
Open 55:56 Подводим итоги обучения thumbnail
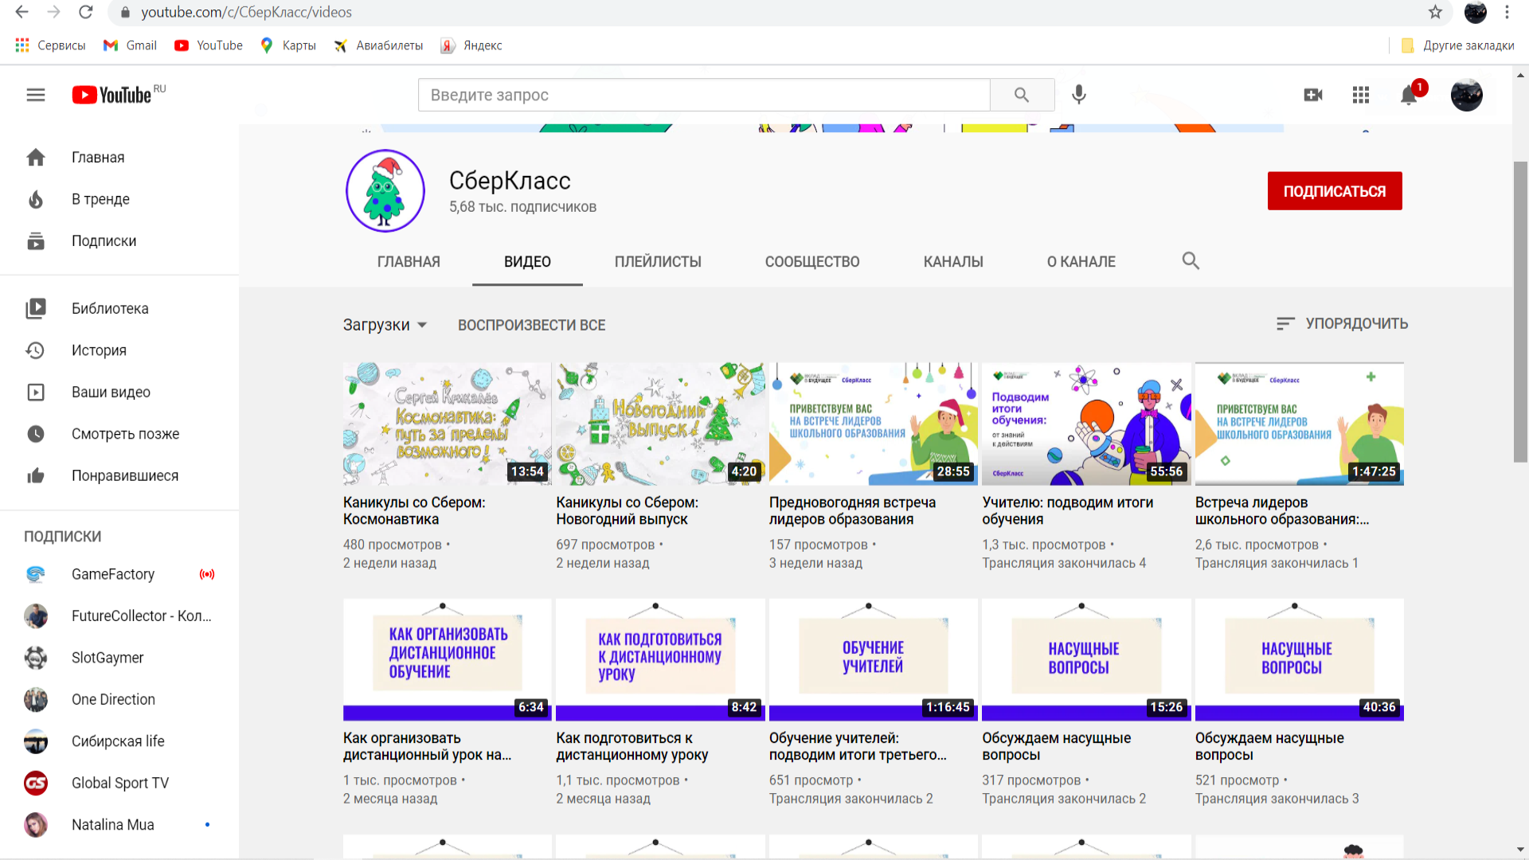point(1086,424)
